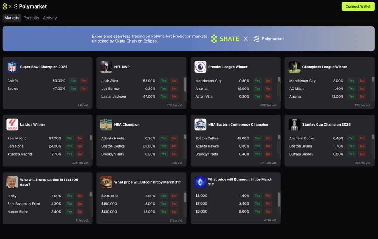Viewport: 378px width, 239px height.
Task: Open the Super Bowl Champion 2025 title
Action: [44, 67]
